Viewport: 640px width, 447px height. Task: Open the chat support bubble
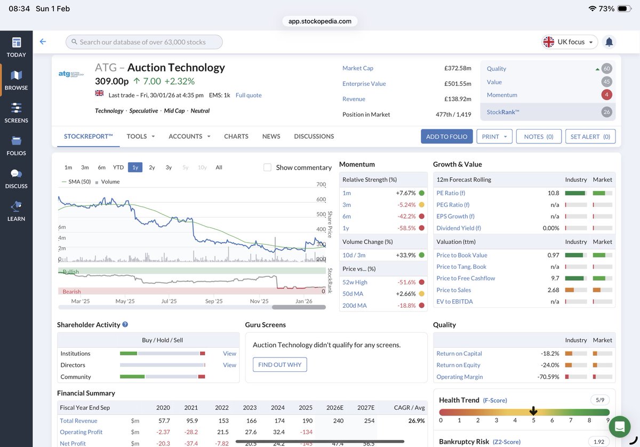pyautogui.click(x=619, y=426)
